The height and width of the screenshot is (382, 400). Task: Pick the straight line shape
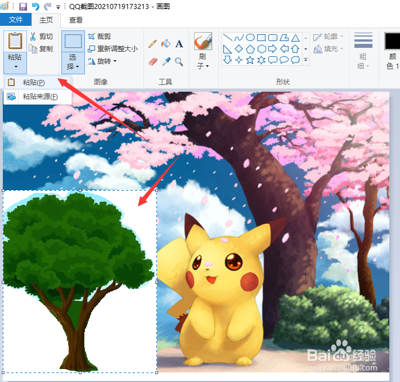pos(227,38)
